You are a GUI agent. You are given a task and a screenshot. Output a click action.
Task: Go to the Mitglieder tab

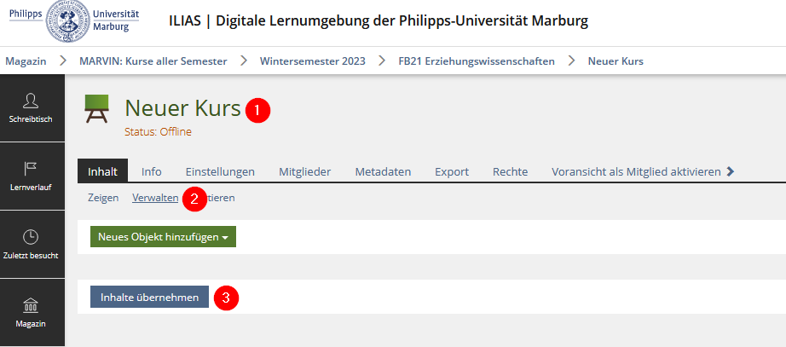coord(304,171)
